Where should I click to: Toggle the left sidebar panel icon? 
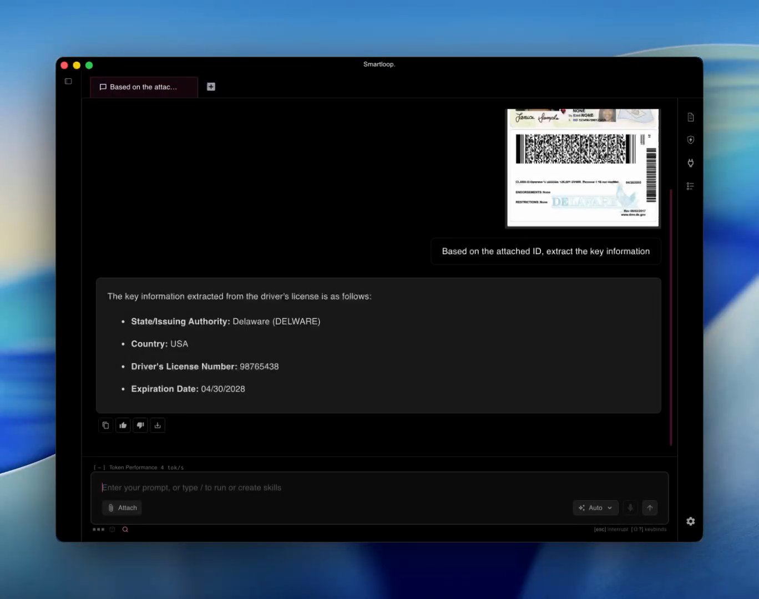tap(68, 81)
